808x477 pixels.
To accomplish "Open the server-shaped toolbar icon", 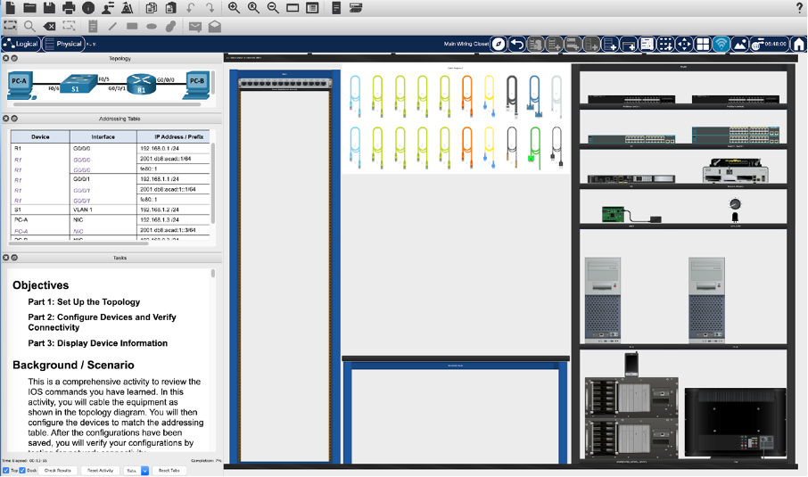I will pos(336,8).
